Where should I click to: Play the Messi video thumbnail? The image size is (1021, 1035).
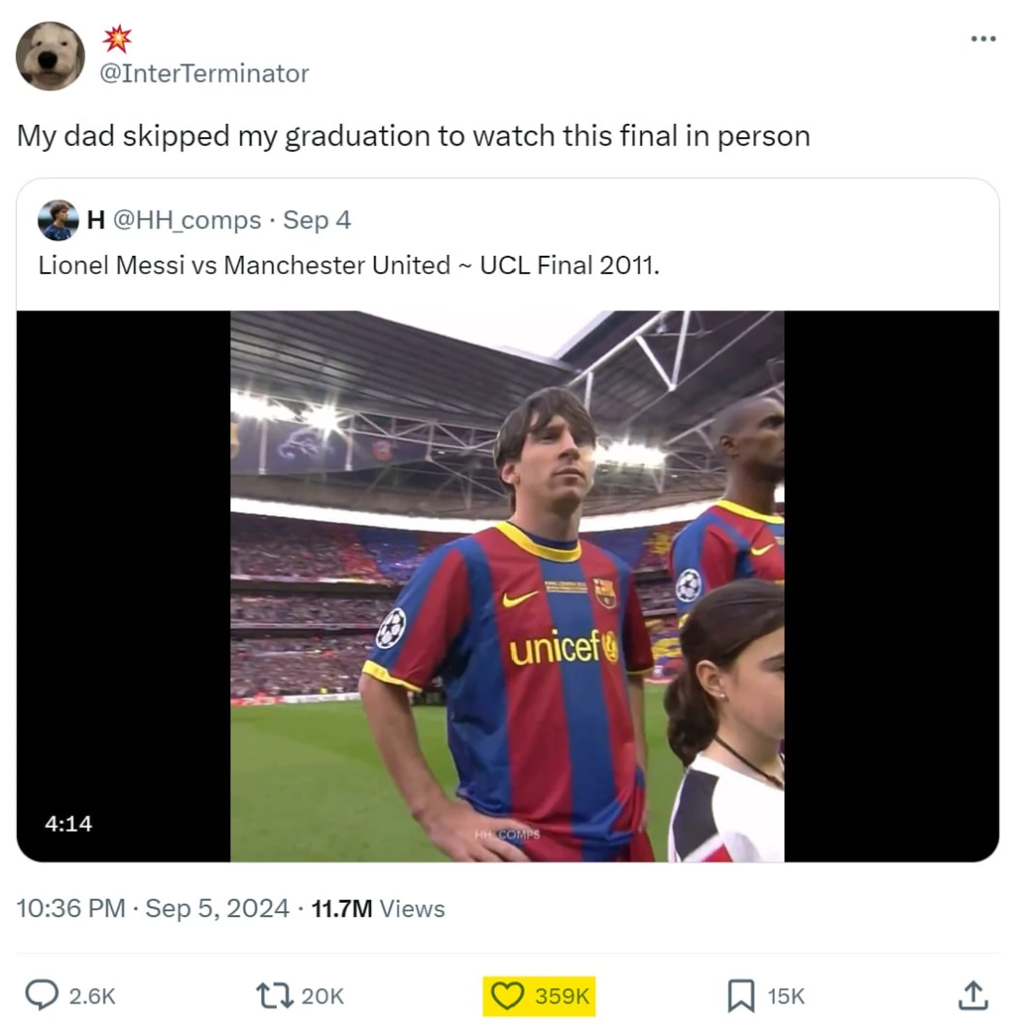coord(507,586)
